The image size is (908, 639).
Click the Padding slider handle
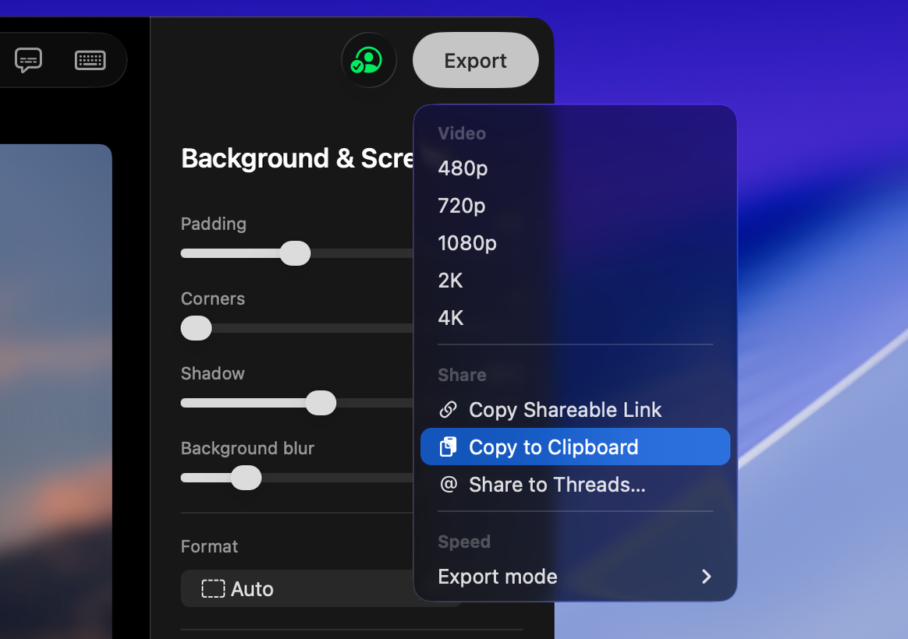(x=296, y=253)
